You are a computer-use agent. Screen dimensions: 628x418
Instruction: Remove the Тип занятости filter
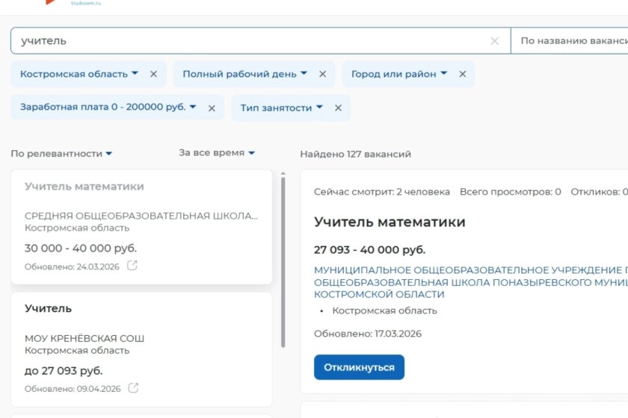[338, 108]
